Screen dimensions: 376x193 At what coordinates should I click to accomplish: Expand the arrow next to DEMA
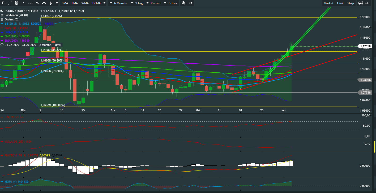(104, 3)
